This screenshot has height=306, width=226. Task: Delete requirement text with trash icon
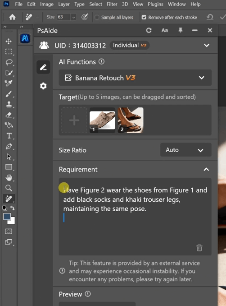pyautogui.click(x=199, y=248)
